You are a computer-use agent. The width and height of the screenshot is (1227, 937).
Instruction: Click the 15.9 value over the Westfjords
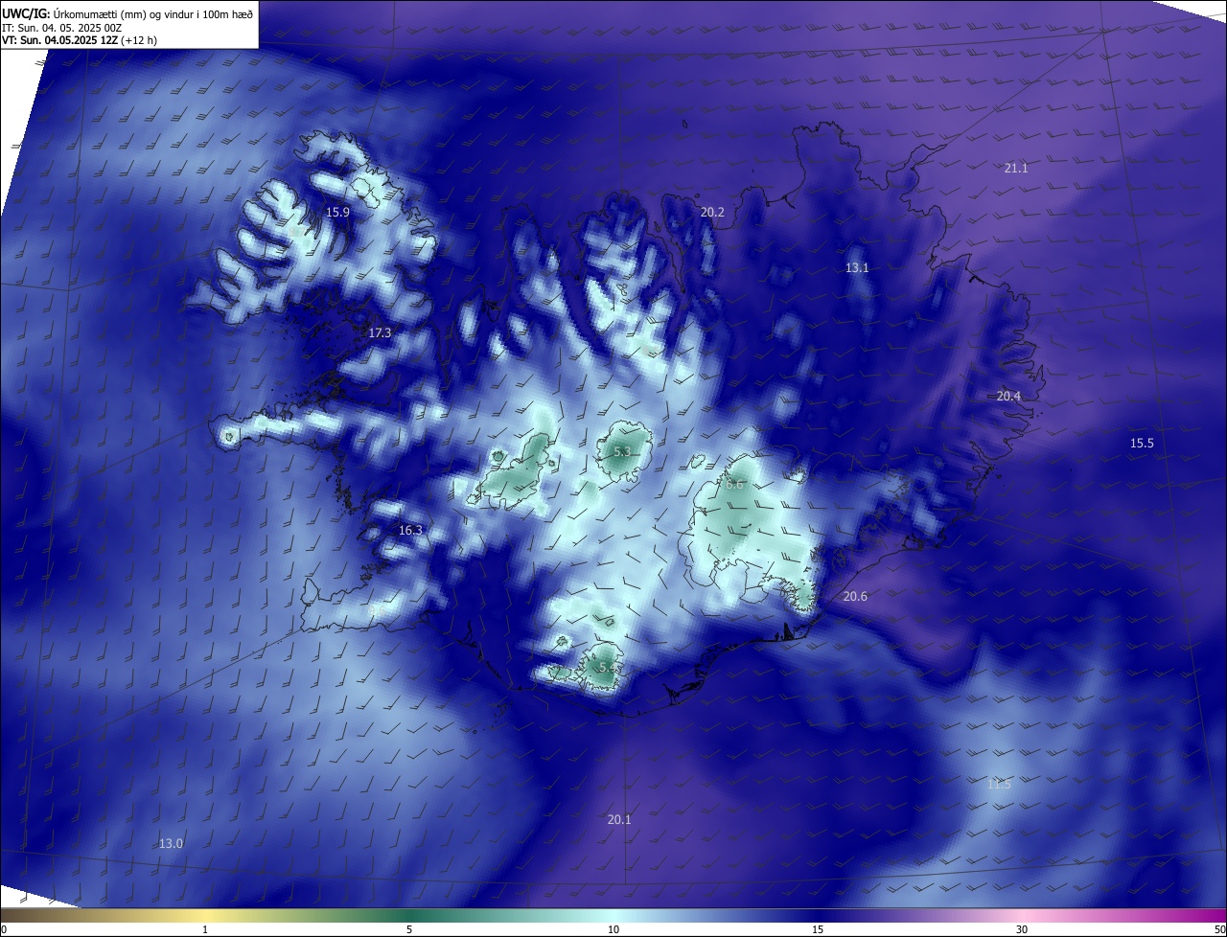[x=337, y=212]
